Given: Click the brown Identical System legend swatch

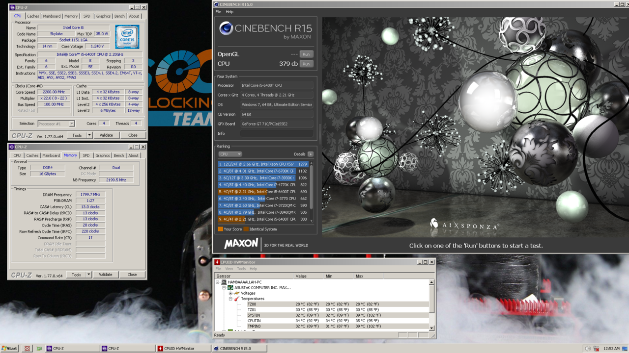Looking at the screenshot, I should point(246,229).
